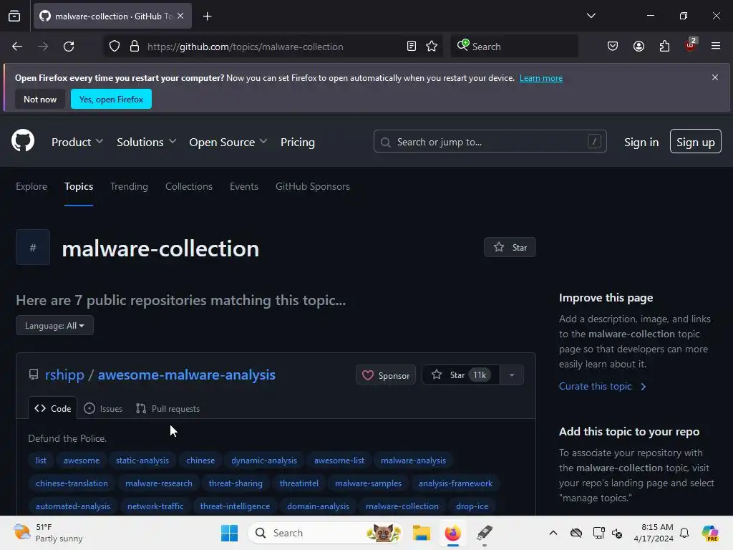This screenshot has width=733, height=550.
Task: Dismiss the Open Firefox notification bar
Action: coord(715,77)
